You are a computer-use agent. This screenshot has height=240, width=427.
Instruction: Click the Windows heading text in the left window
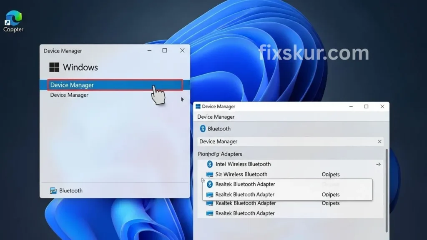click(x=80, y=67)
